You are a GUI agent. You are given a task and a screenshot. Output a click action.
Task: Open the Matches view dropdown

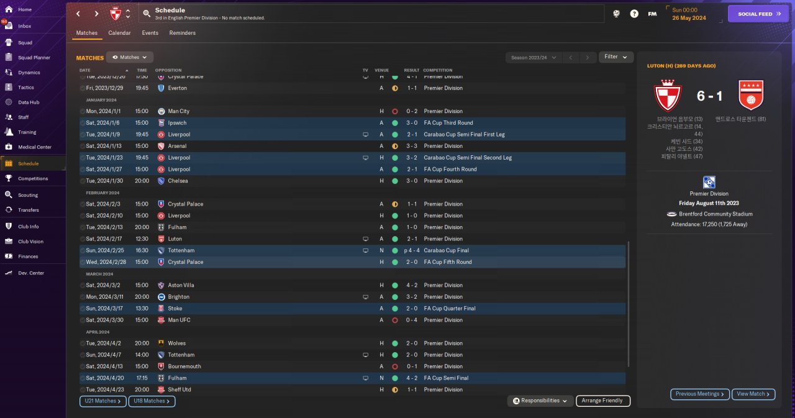[x=130, y=57]
